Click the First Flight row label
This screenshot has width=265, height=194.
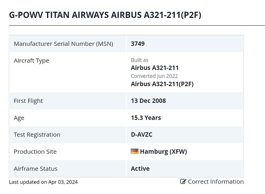point(28,101)
